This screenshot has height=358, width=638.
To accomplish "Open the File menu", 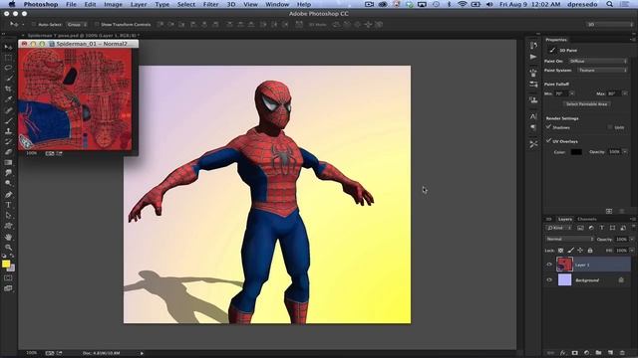I will 71,4.
